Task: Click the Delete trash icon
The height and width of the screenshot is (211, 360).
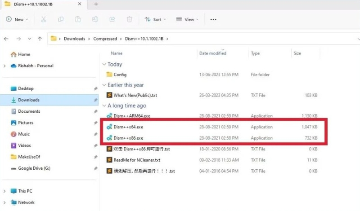Action: pyautogui.click(x=129, y=19)
